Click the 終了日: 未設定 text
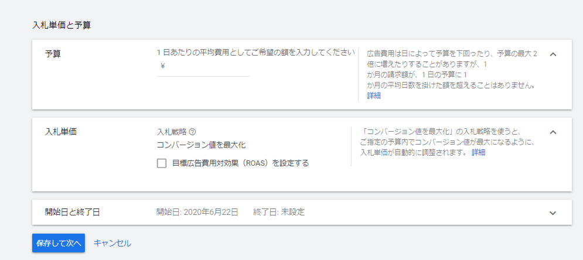 pos(279,213)
